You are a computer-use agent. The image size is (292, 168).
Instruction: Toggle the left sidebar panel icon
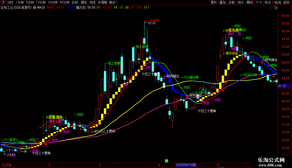pyautogui.click(x=3, y=2)
